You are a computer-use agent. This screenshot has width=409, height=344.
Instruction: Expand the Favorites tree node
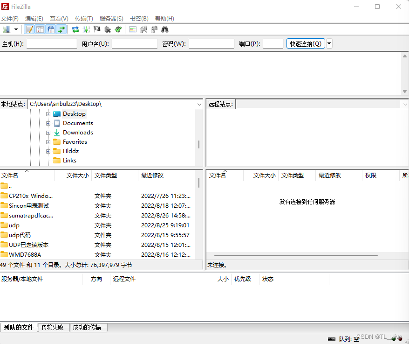coord(48,142)
